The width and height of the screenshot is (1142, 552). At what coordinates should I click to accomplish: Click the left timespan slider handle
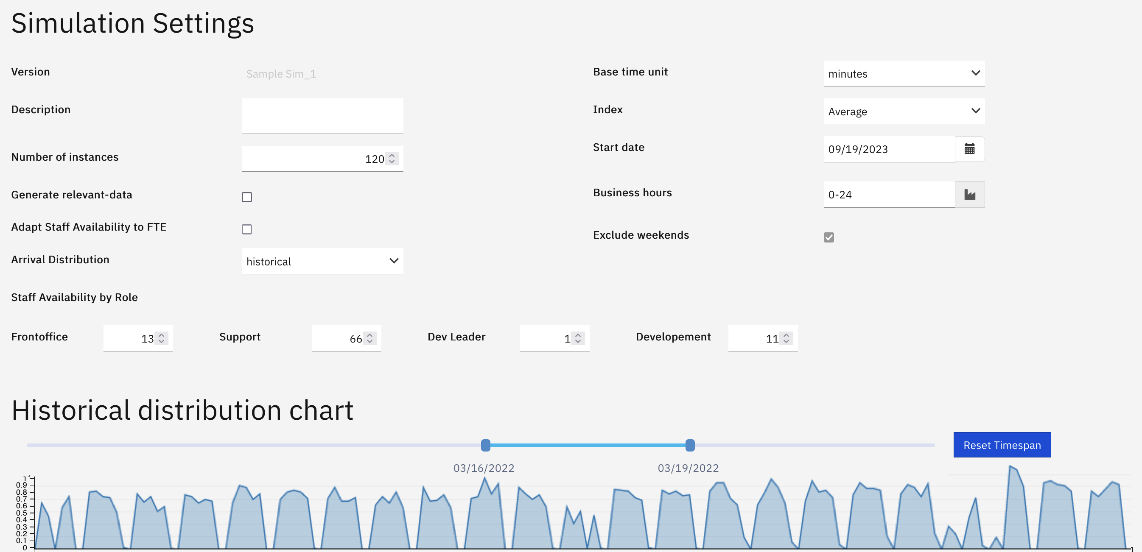tap(485, 445)
